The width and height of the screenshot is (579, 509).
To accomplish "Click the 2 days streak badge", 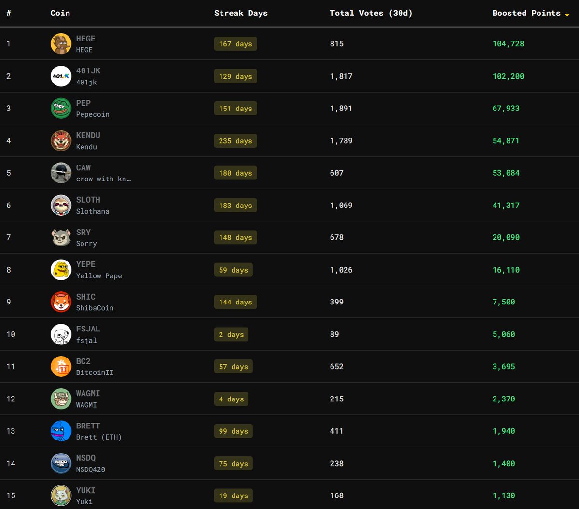I will 231,334.
